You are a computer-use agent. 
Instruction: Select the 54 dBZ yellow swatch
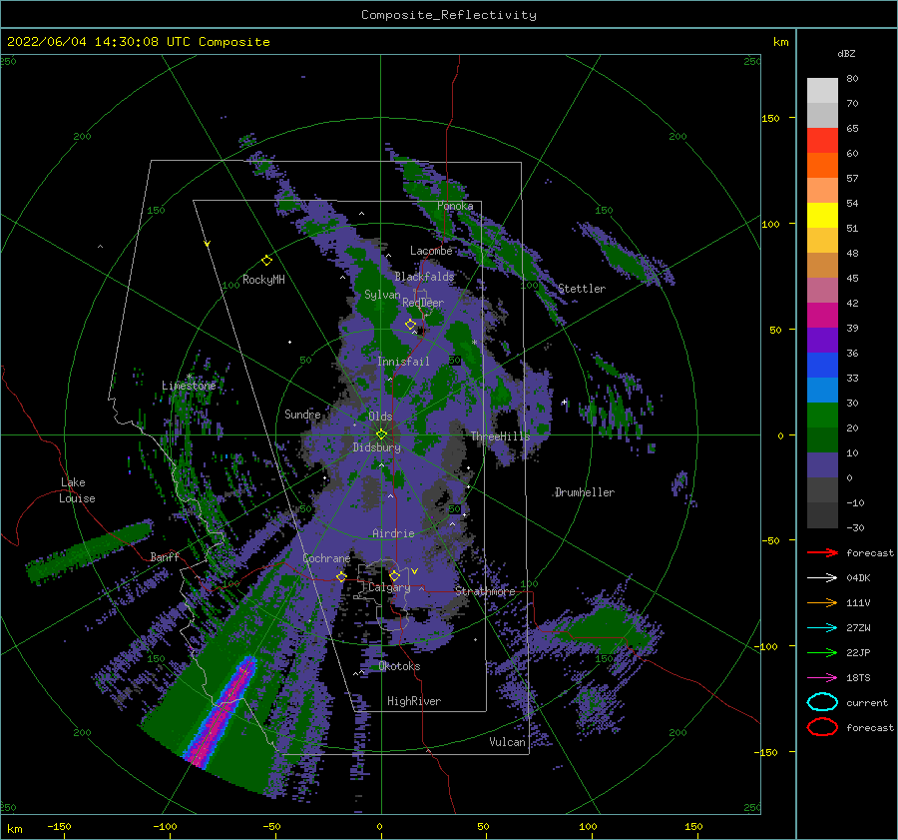pyautogui.click(x=822, y=215)
